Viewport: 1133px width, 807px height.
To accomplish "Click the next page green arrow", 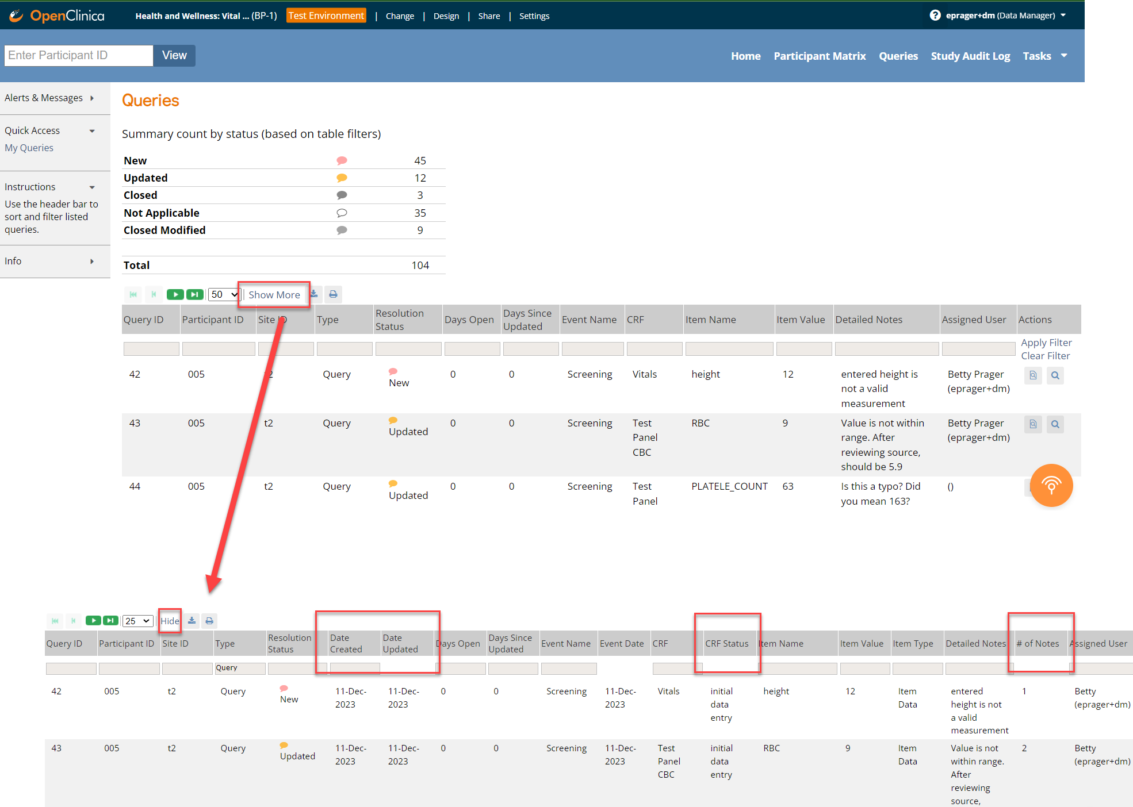I will 175,295.
